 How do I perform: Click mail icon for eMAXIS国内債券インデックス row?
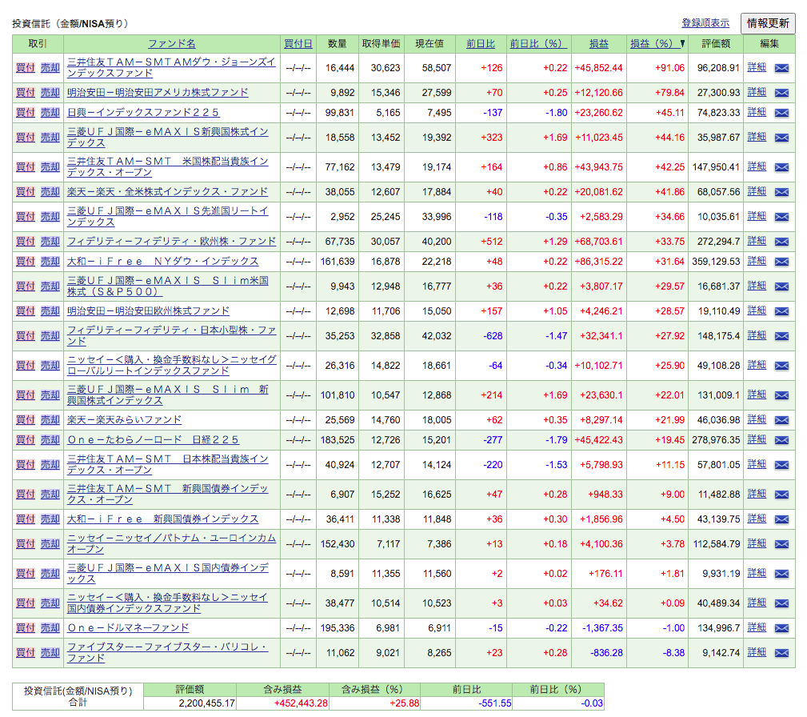tap(781, 574)
